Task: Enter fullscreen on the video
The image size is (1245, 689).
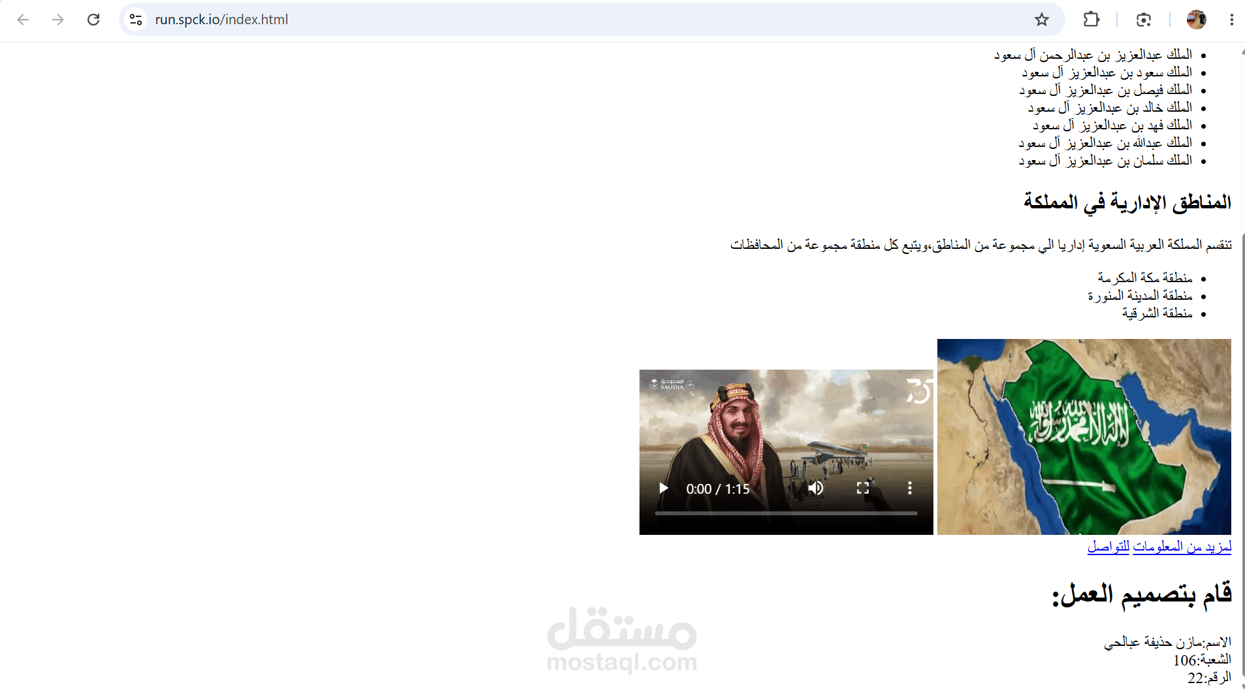Action: click(x=863, y=488)
